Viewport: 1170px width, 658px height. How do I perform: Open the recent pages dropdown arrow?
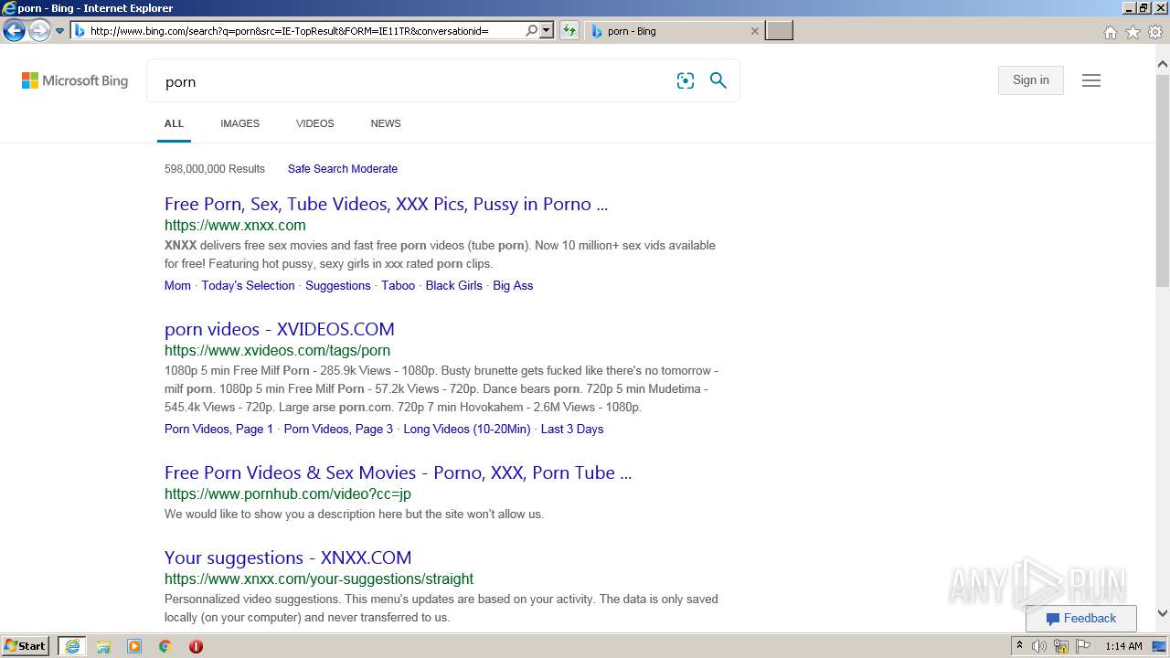tap(59, 31)
